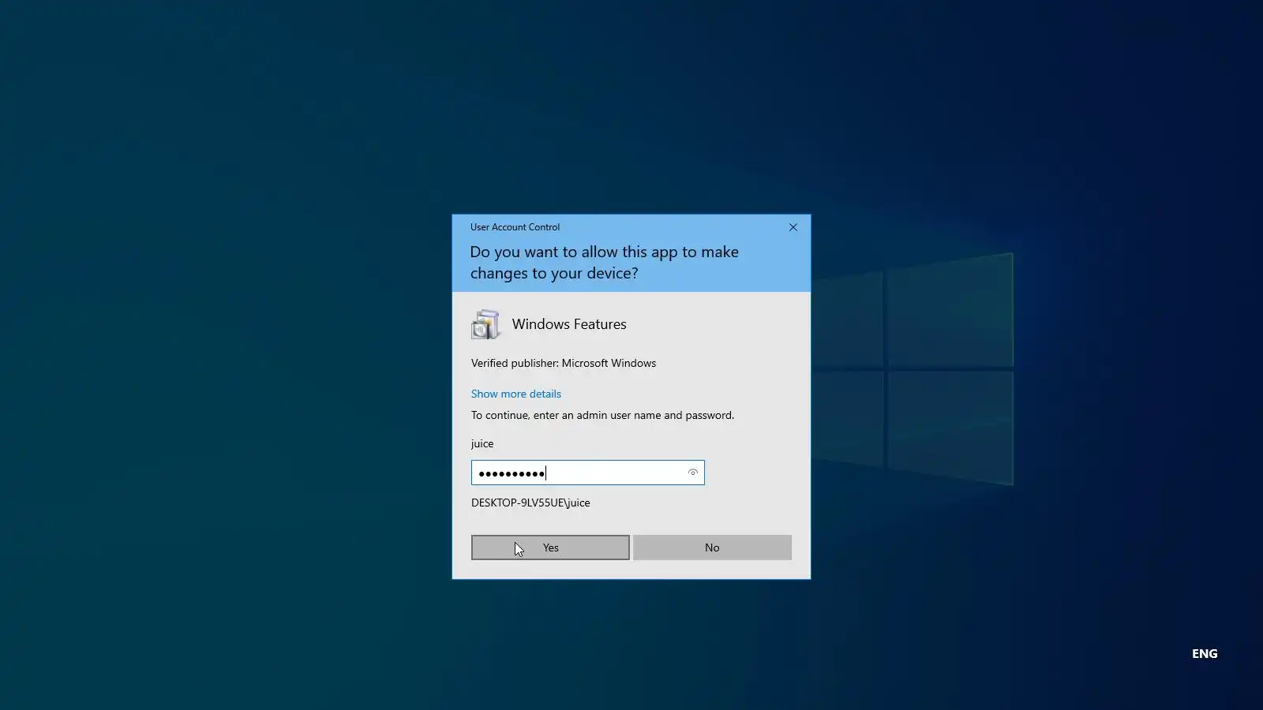Click the Yes button to allow changes
1263x710 pixels.
coord(550,547)
